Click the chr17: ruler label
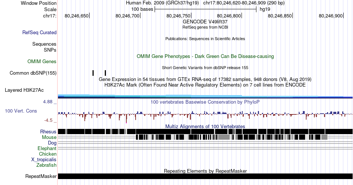353x185 pixels. 50,16
